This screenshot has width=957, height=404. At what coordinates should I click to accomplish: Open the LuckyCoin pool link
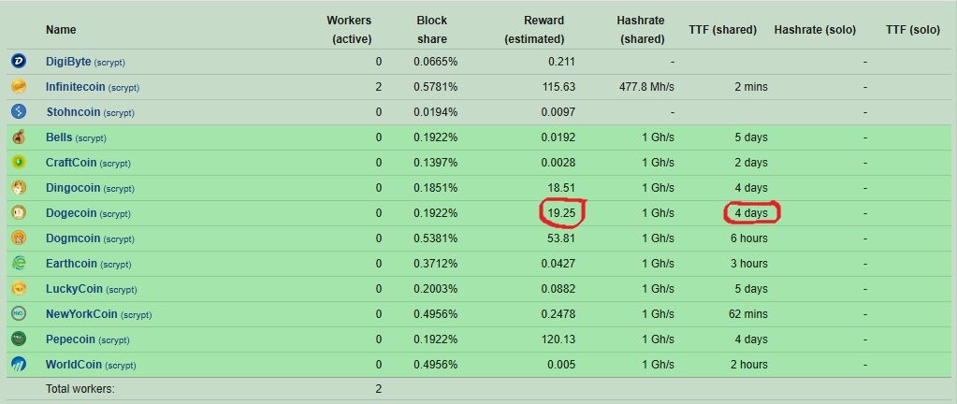(x=75, y=289)
